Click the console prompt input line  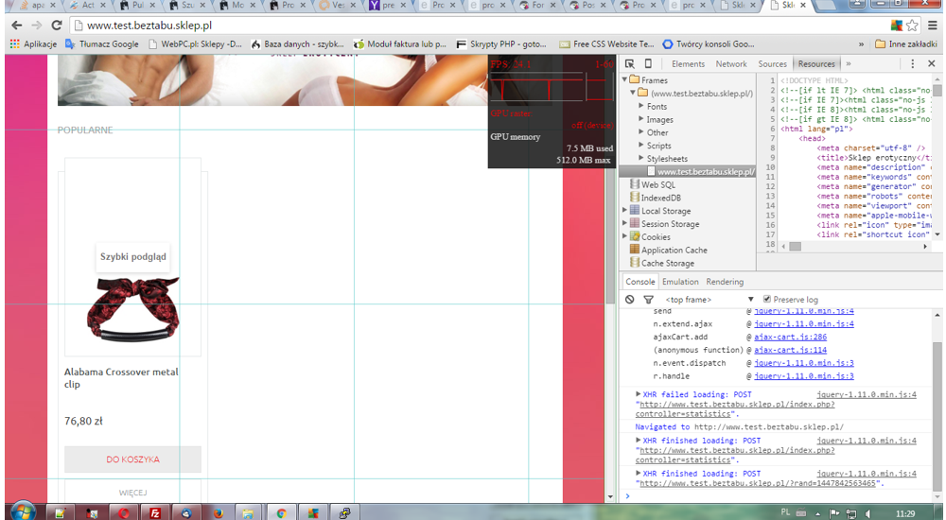pyautogui.click(x=779, y=496)
